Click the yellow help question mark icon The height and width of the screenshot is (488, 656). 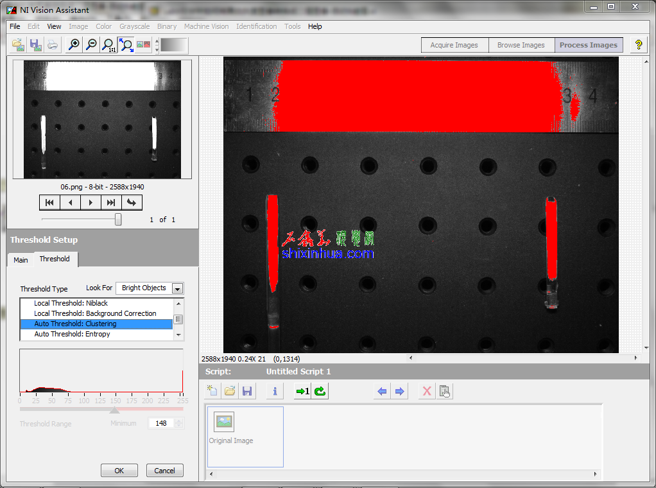click(x=638, y=45)
